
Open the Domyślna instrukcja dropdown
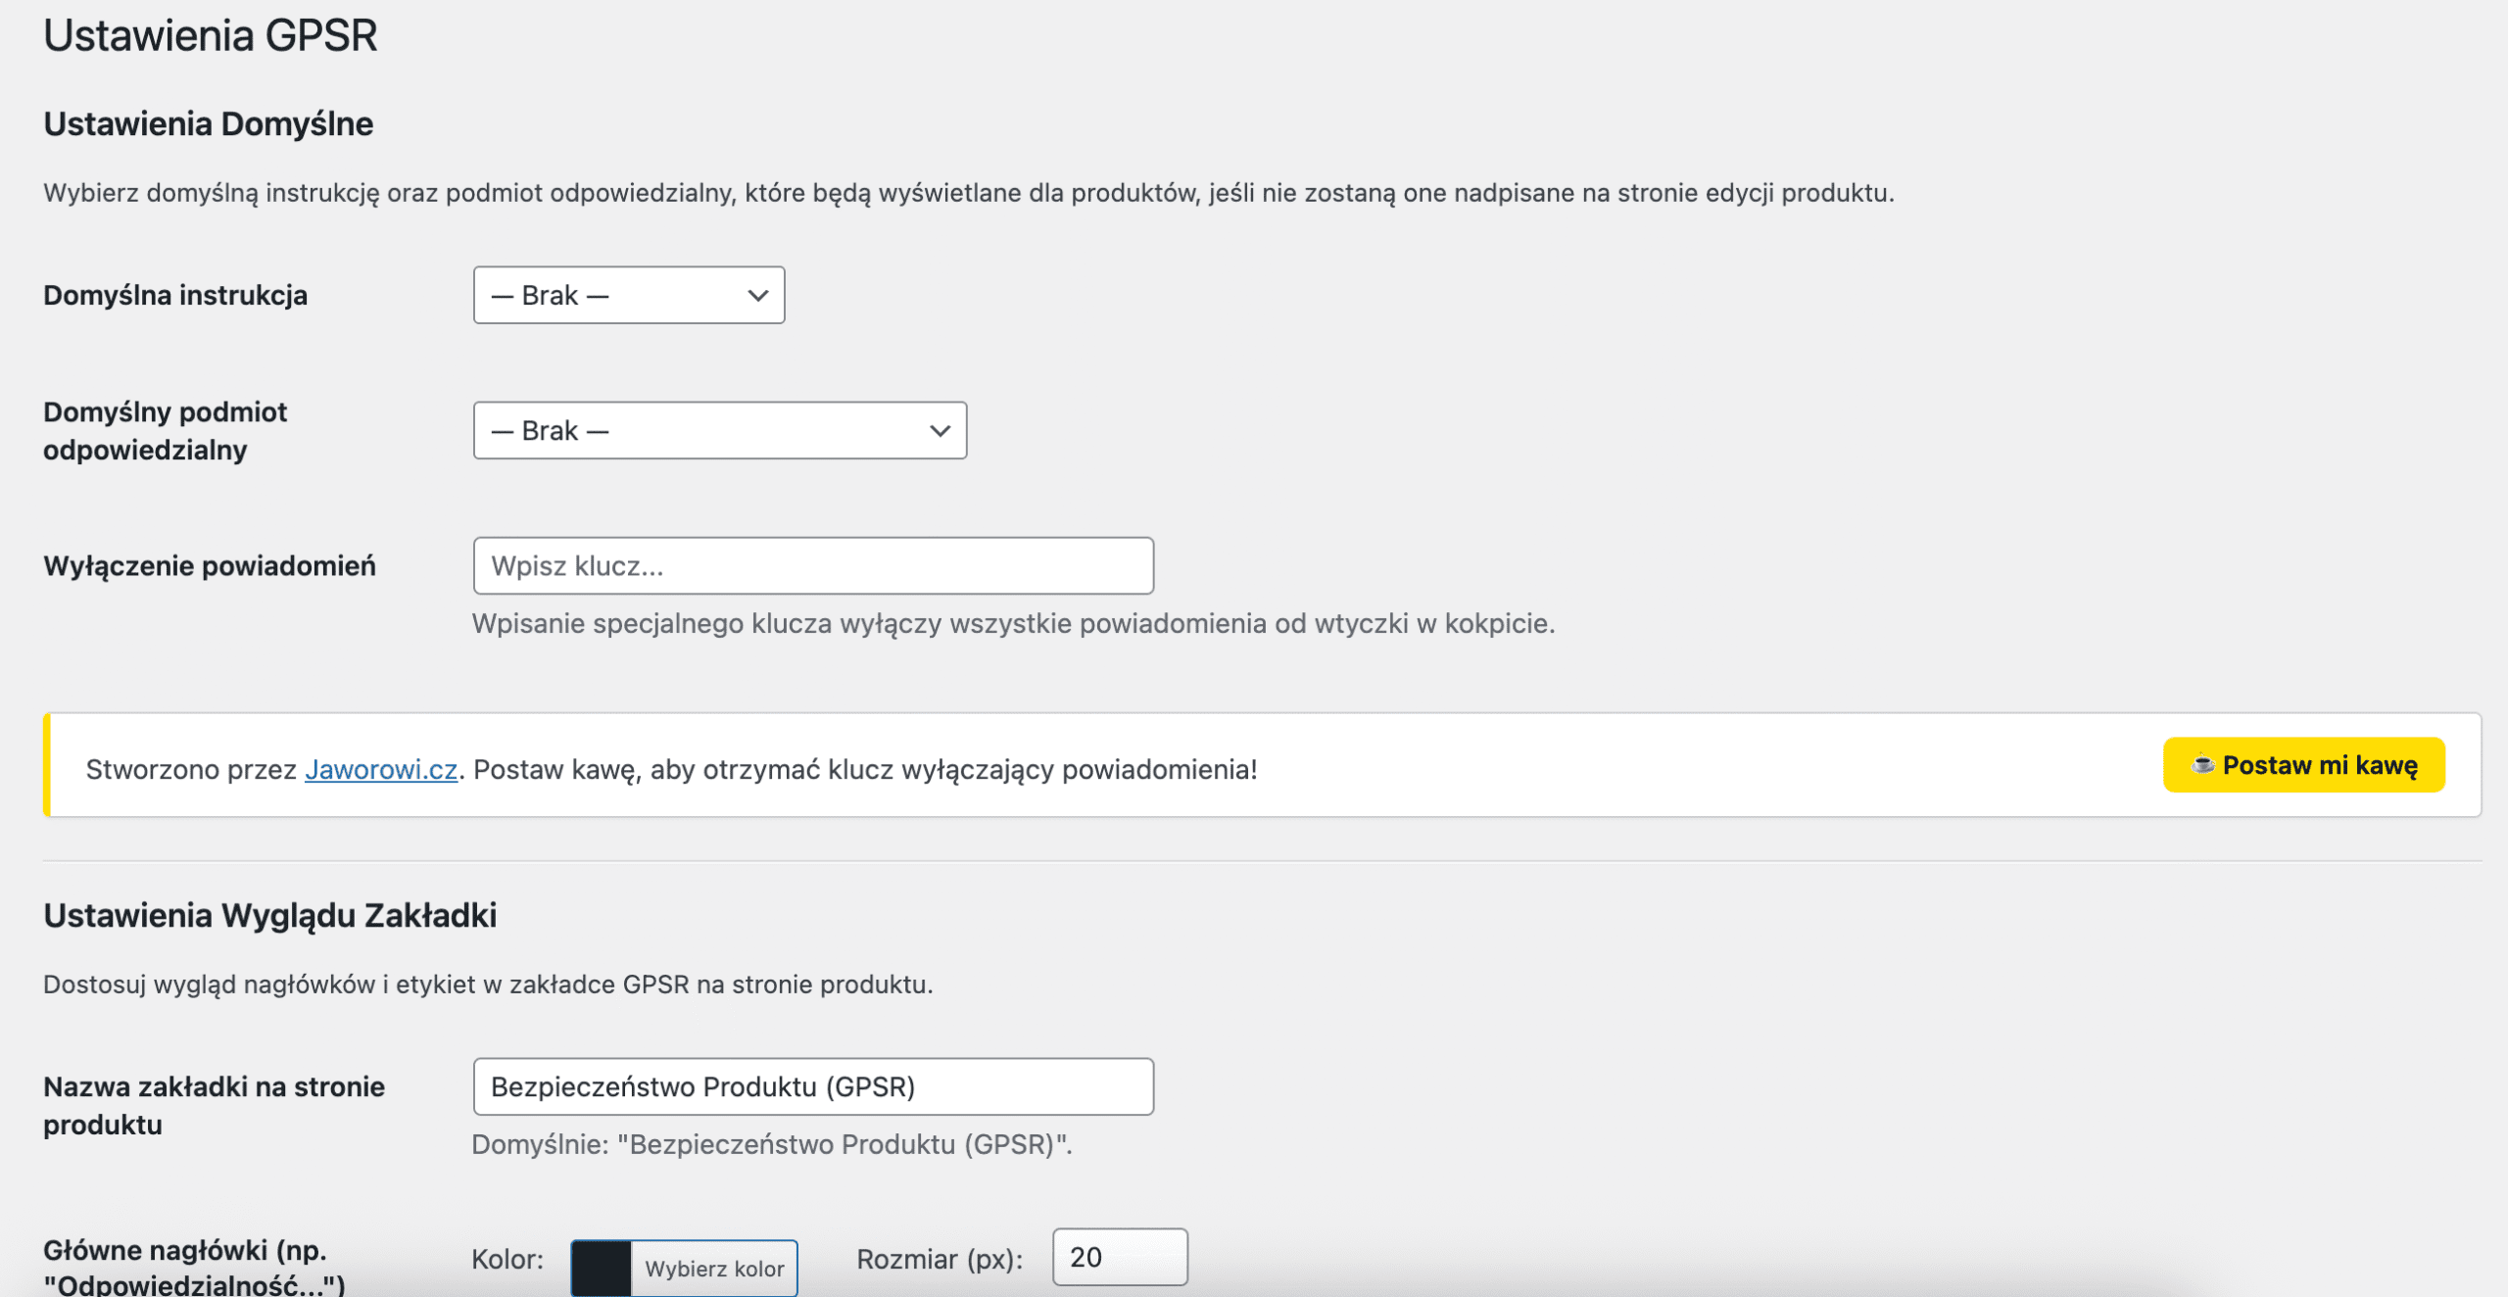click(x=627, y=296)
